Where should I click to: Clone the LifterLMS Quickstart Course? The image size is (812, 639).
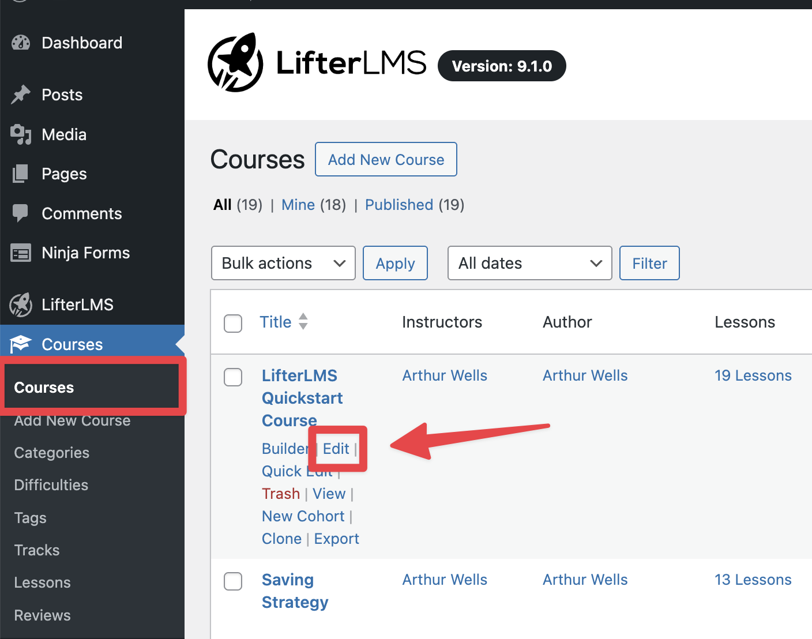[281, 539]
